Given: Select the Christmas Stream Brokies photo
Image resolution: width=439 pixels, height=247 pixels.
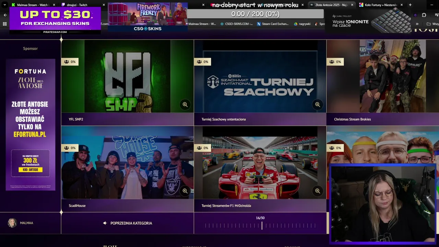Looking at the screenshot, I should (x=383, y=76).
